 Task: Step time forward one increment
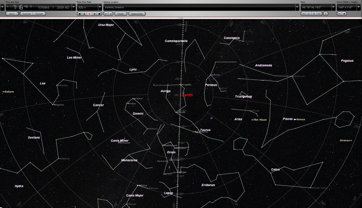coord(100,14)
